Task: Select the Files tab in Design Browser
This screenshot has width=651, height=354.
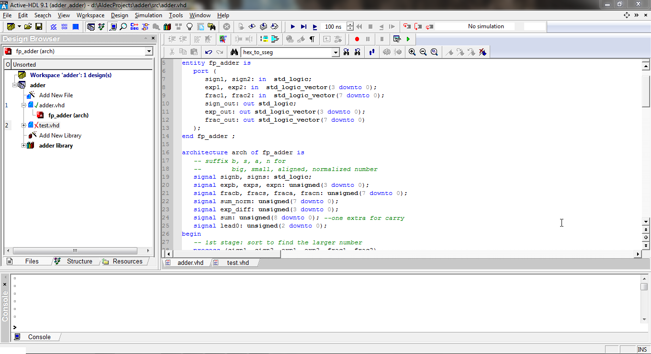Action: pos(32,261)
